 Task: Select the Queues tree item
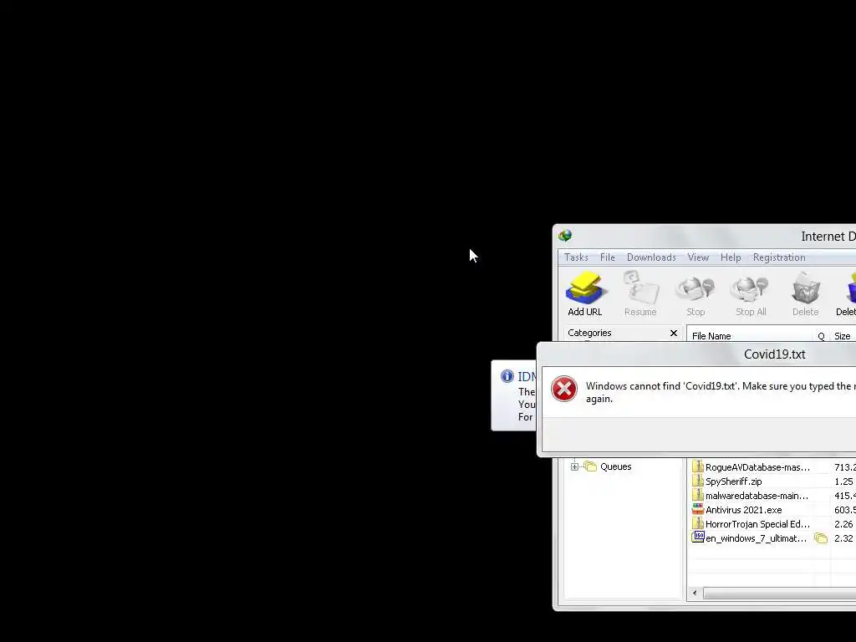615,466
